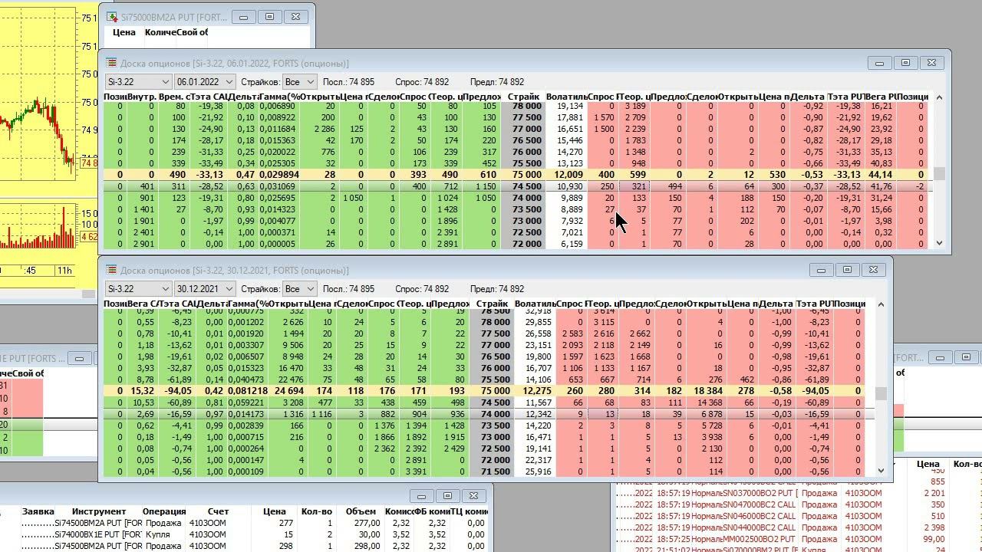Click volatility value 12,275 in the 30.12.2021 board
This screenshot has width=982, height=552.
pos(537,391)
